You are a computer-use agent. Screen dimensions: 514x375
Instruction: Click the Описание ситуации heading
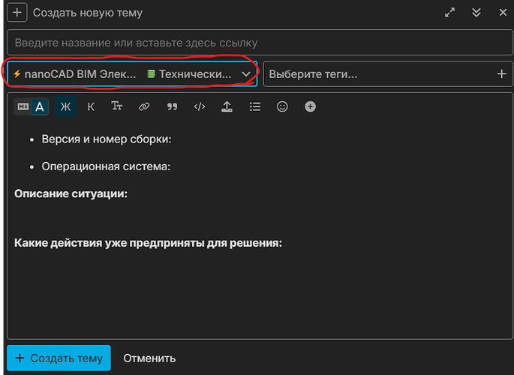pyautogui.click(x=71, y=194)
